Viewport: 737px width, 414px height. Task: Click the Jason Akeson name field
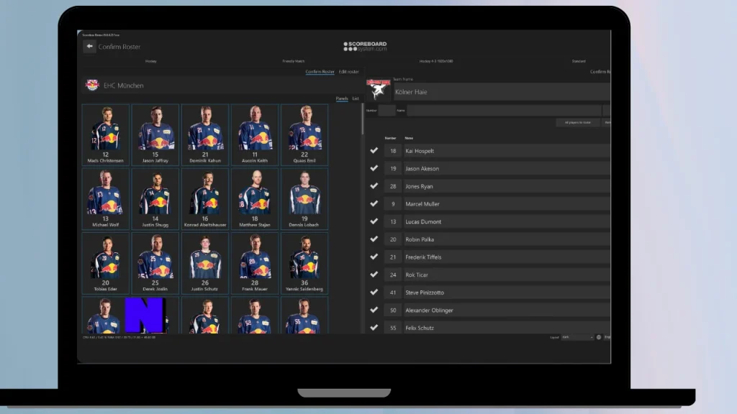(x=507, y=168)
